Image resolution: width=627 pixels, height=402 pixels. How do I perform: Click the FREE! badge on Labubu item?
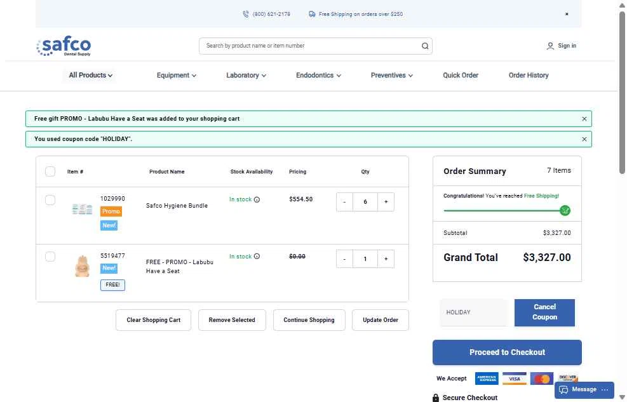(x=112, y=285)
